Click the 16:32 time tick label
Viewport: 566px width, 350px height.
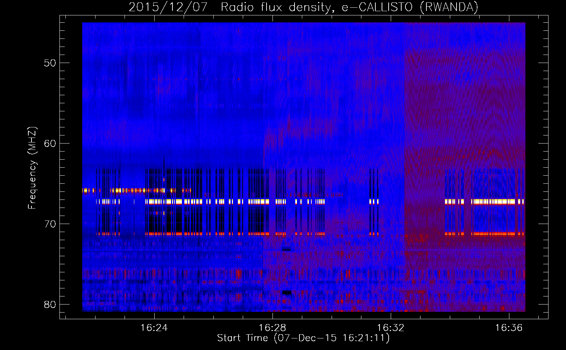390,328
